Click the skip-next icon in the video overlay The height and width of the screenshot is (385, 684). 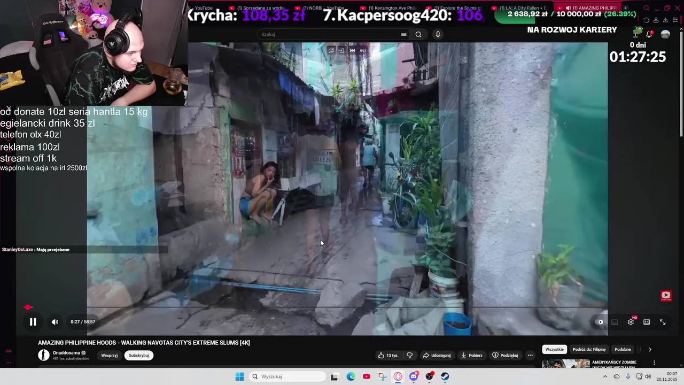pos(352,50)
